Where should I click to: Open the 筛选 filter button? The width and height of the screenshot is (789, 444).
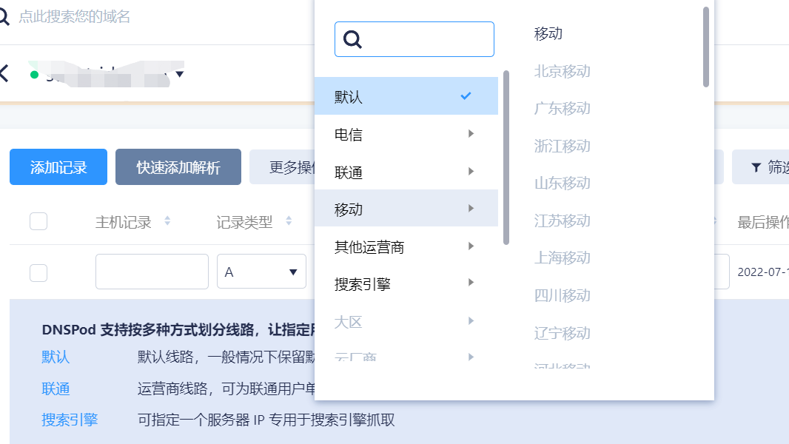tap(761, 167)
